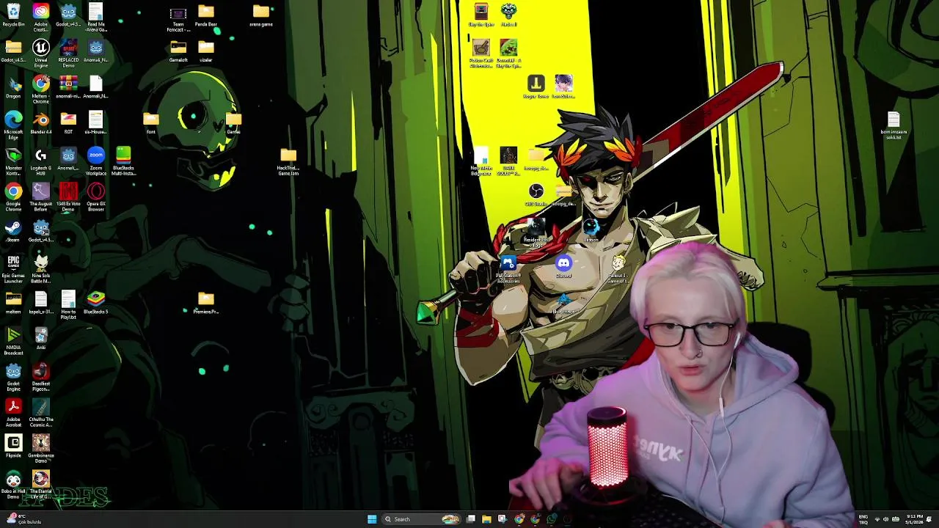Open the meltem folder on desktop

(x=13, y=302)
